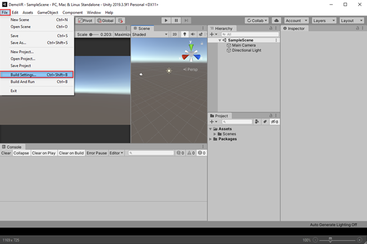
Task: Click the Play button in the toolbar
Action: point(166,21)
